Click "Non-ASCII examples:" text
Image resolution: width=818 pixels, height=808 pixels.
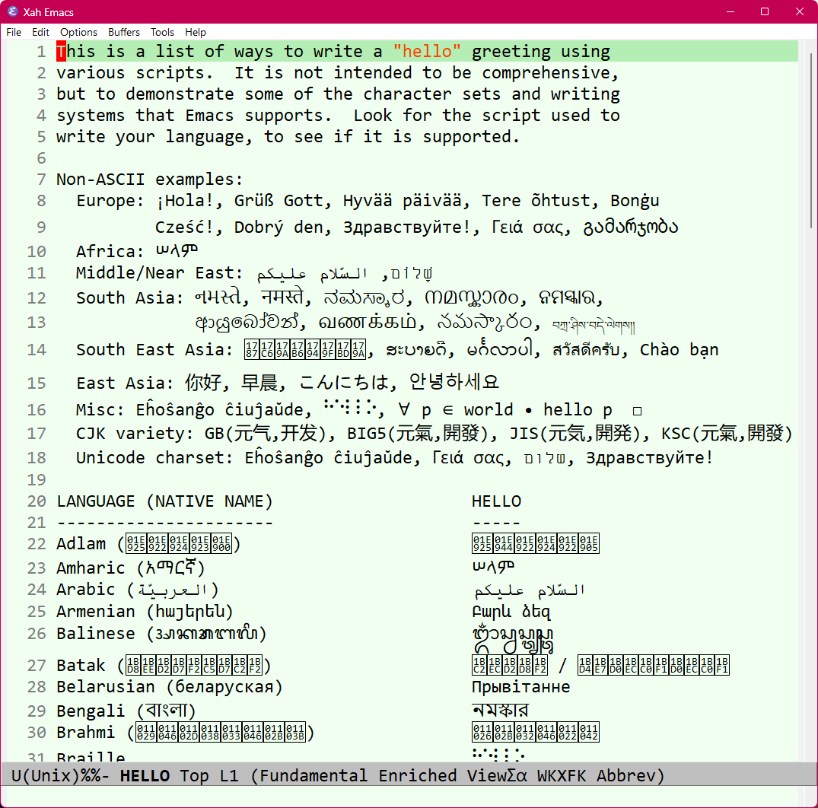coord(150,180)
